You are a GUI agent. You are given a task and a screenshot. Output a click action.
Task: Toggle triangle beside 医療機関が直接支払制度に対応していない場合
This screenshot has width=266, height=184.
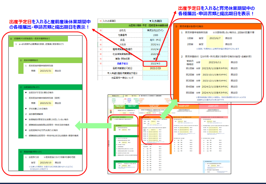pyautogui.click(x=26, y=120)
